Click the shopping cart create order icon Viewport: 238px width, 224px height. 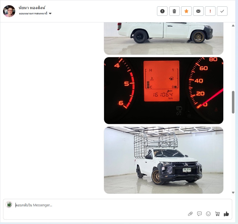(217, 214)
